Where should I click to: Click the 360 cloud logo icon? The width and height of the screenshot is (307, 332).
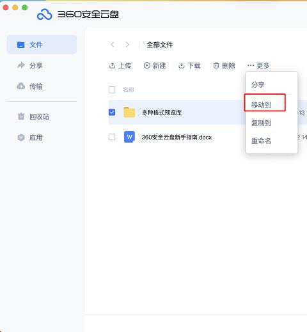(x=44, y=14)
